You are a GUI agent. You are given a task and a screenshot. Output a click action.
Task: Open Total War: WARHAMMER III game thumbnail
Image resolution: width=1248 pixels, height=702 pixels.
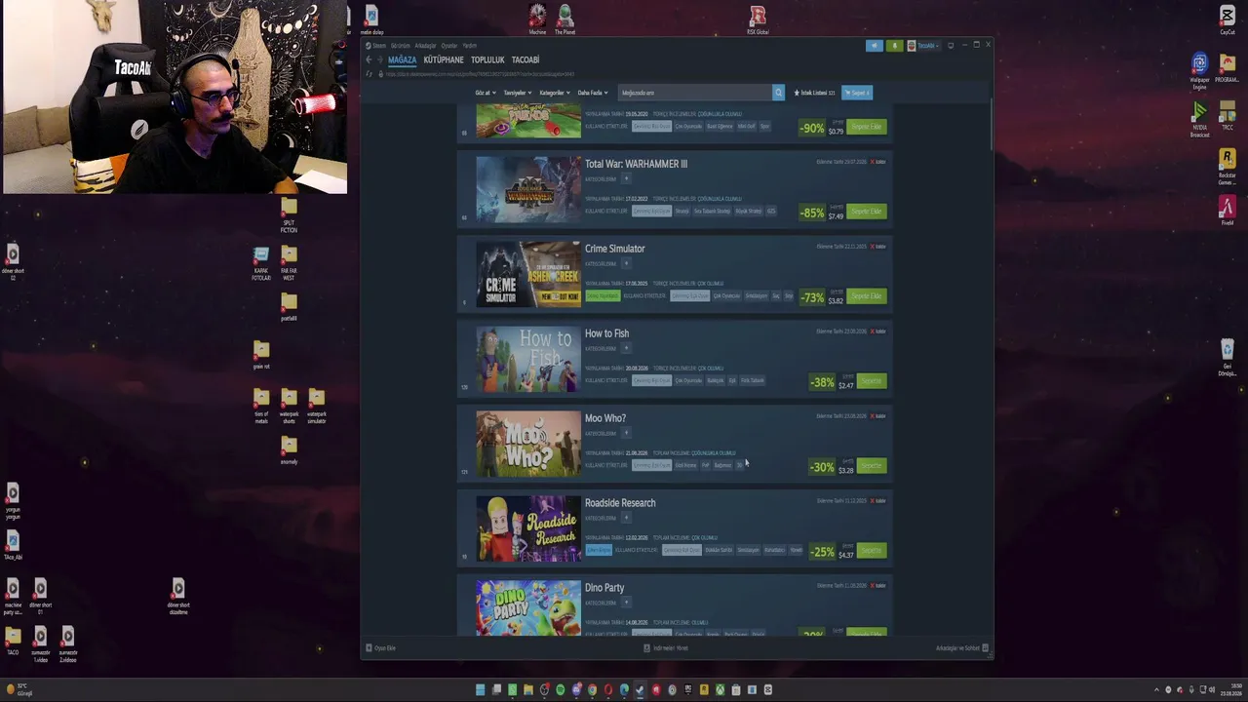click(x=528, y=189)
